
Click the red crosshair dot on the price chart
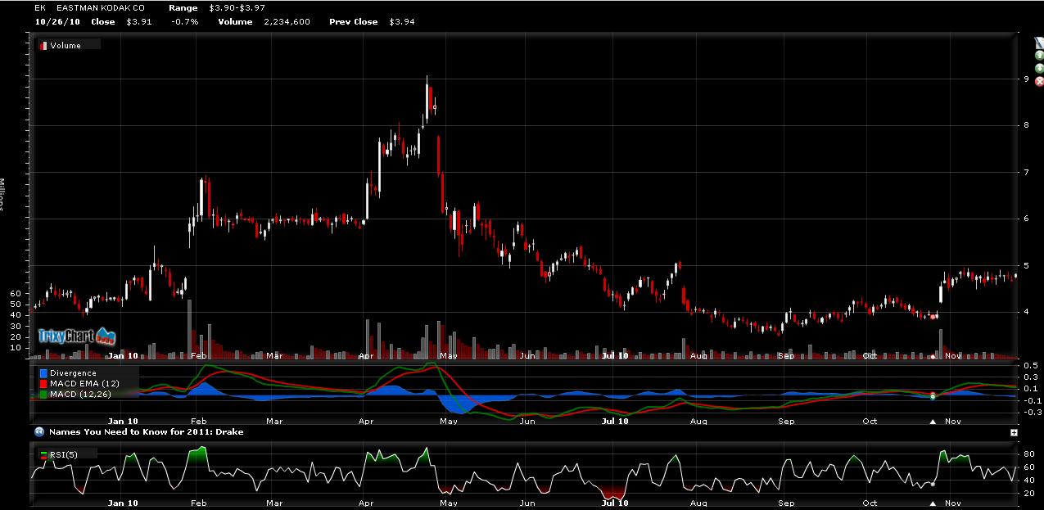pos(933,316)
